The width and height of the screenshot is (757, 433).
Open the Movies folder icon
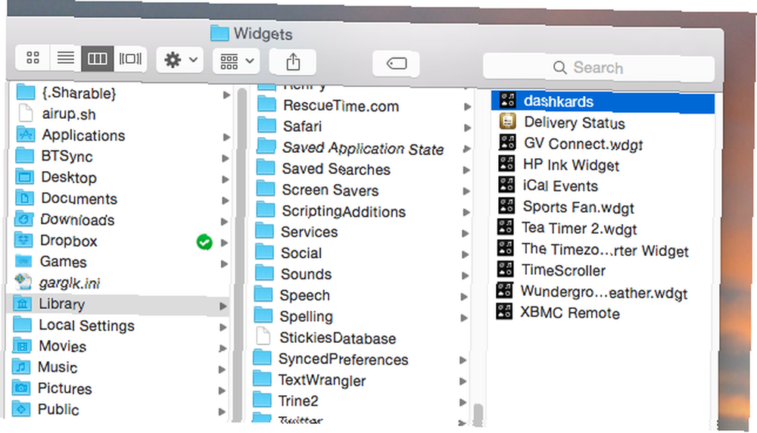pos(22,346)
